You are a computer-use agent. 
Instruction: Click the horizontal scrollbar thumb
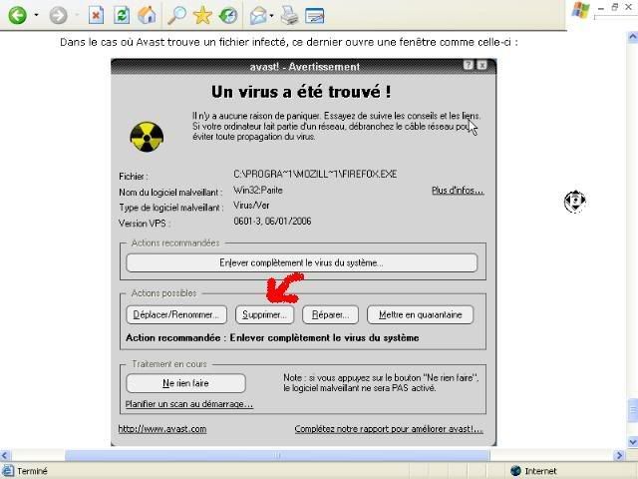point(277,455)
